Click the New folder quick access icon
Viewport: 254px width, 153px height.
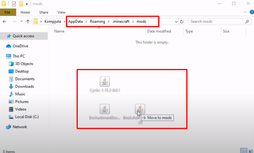21,4
